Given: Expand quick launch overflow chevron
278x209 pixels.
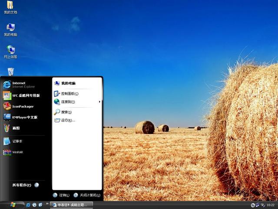Looking at the screenshot, I should pyautogui.click(x=47, y=204).
